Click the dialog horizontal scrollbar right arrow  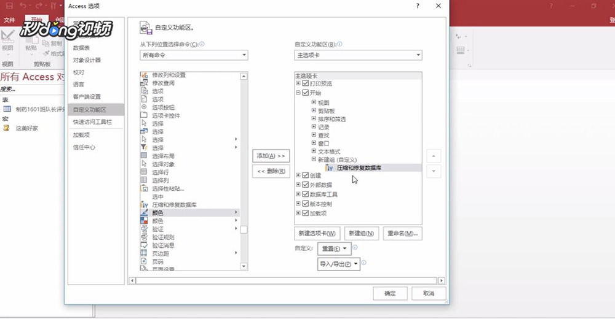[441, 280]
